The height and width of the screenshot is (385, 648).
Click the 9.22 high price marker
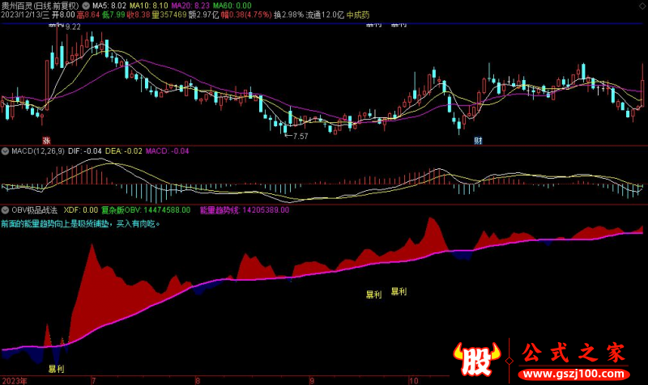72,27
